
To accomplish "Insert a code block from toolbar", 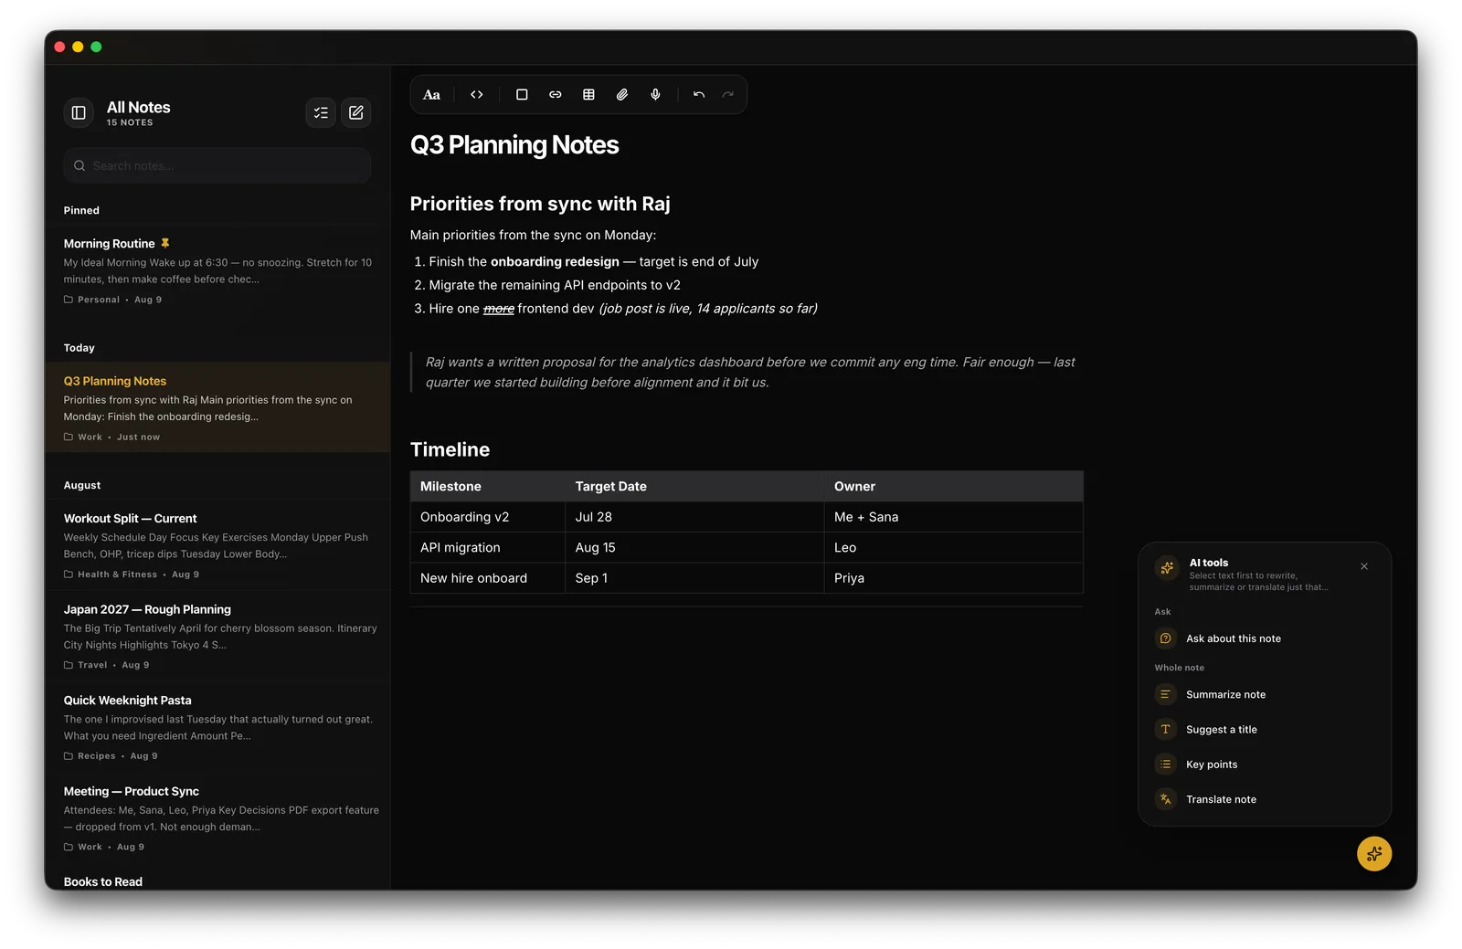I will pyautogui.click(x=477, y=95).
